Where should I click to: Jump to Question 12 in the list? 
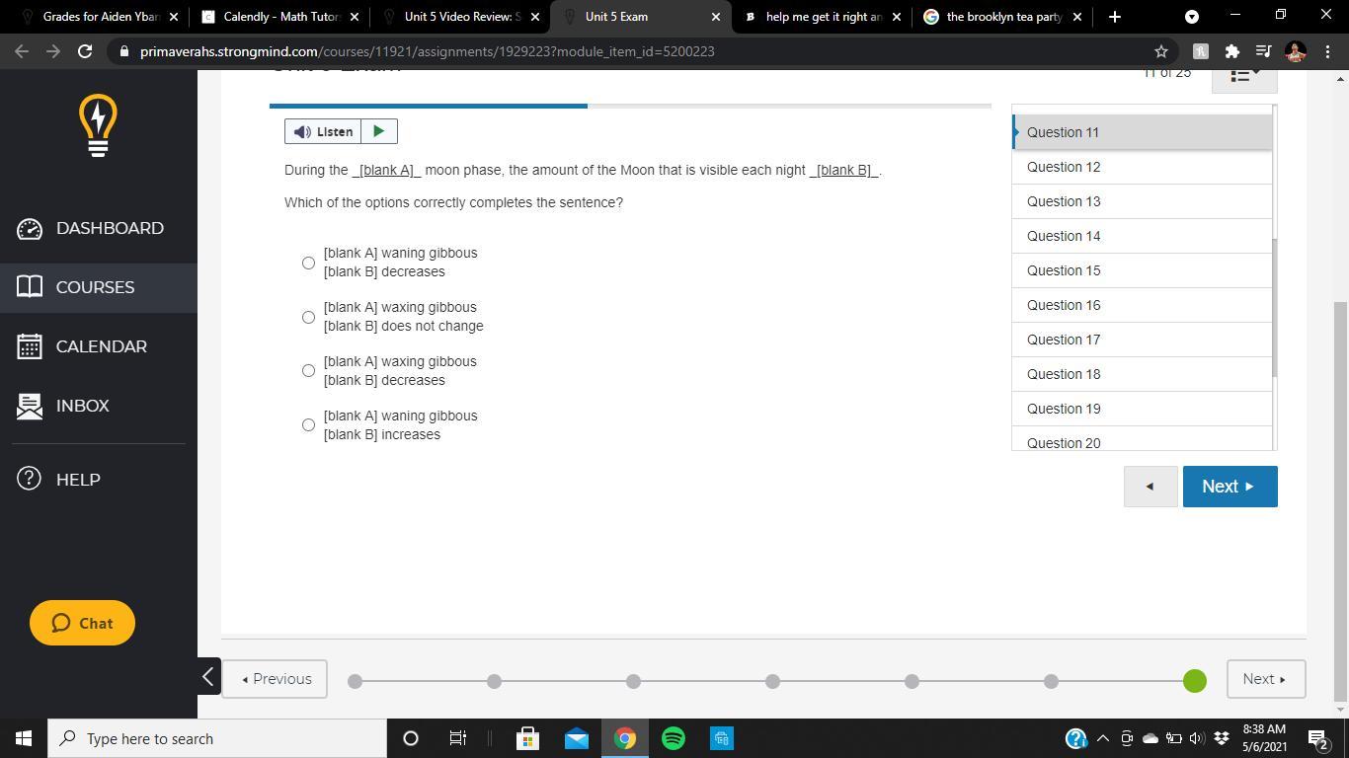1142,167
